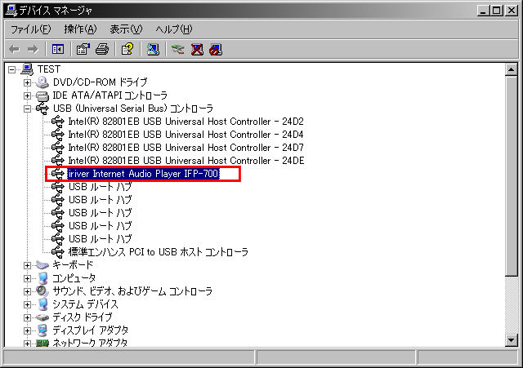
Task: Expand the キーボード node
Action: click(27, 265)
